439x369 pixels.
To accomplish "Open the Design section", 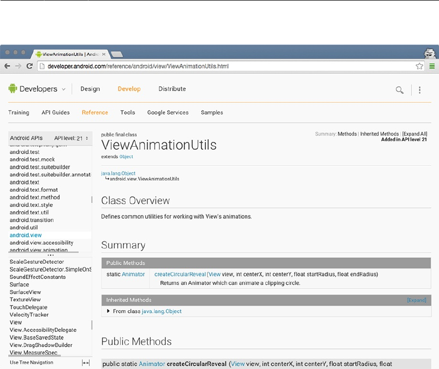I will [90, 89].
